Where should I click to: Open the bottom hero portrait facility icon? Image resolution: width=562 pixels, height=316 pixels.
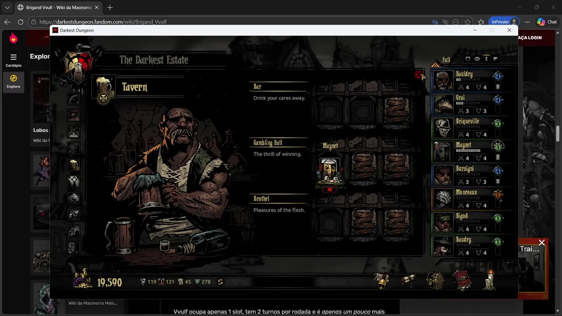tap(73, 247)
